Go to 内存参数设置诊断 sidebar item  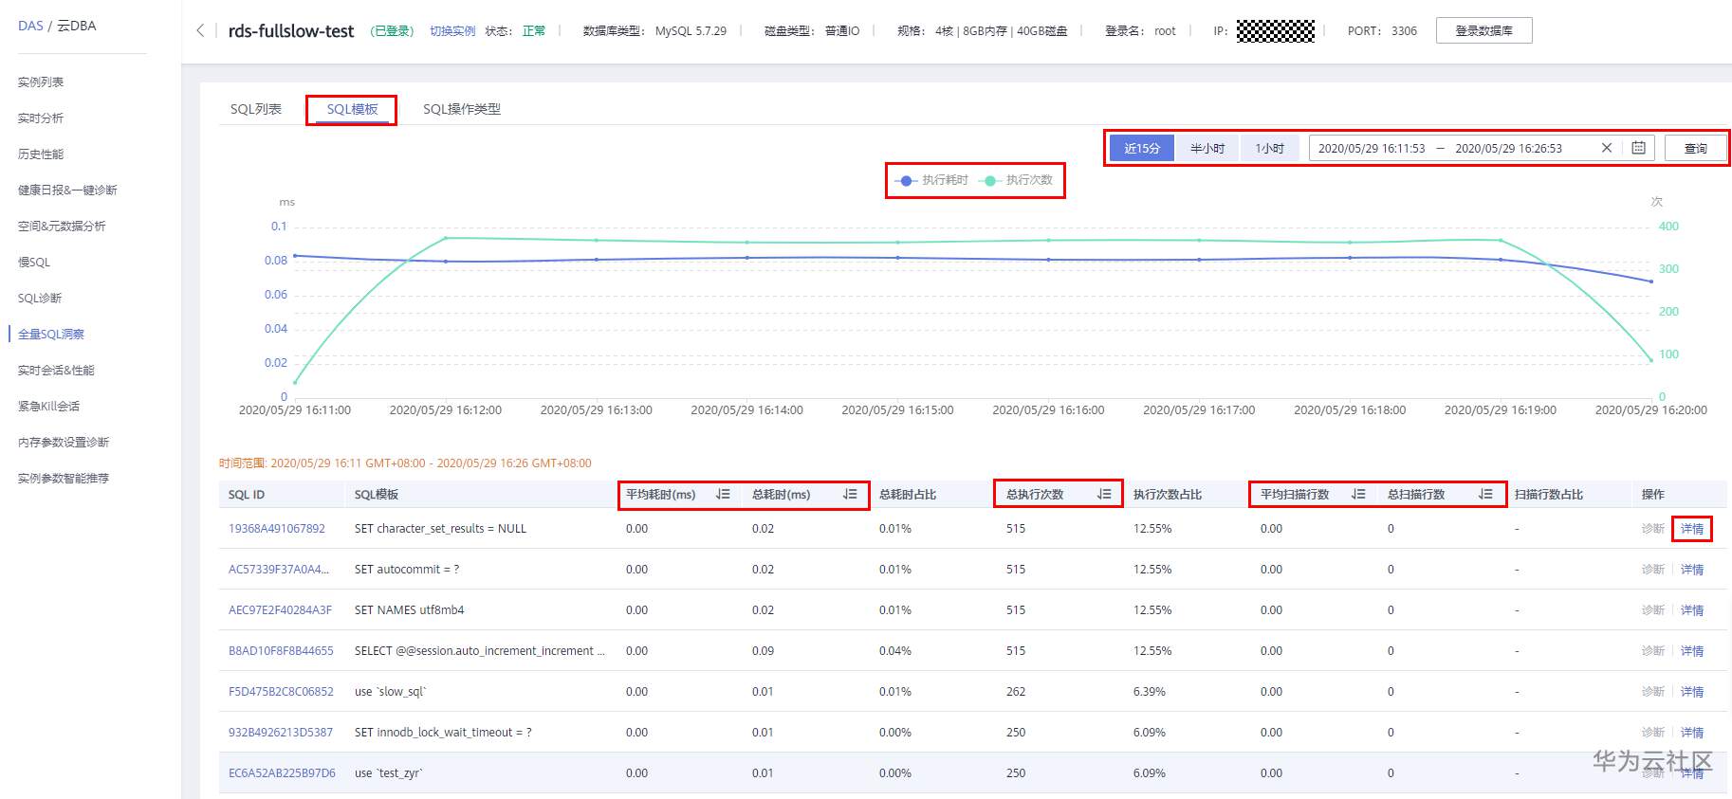[64, 443]
